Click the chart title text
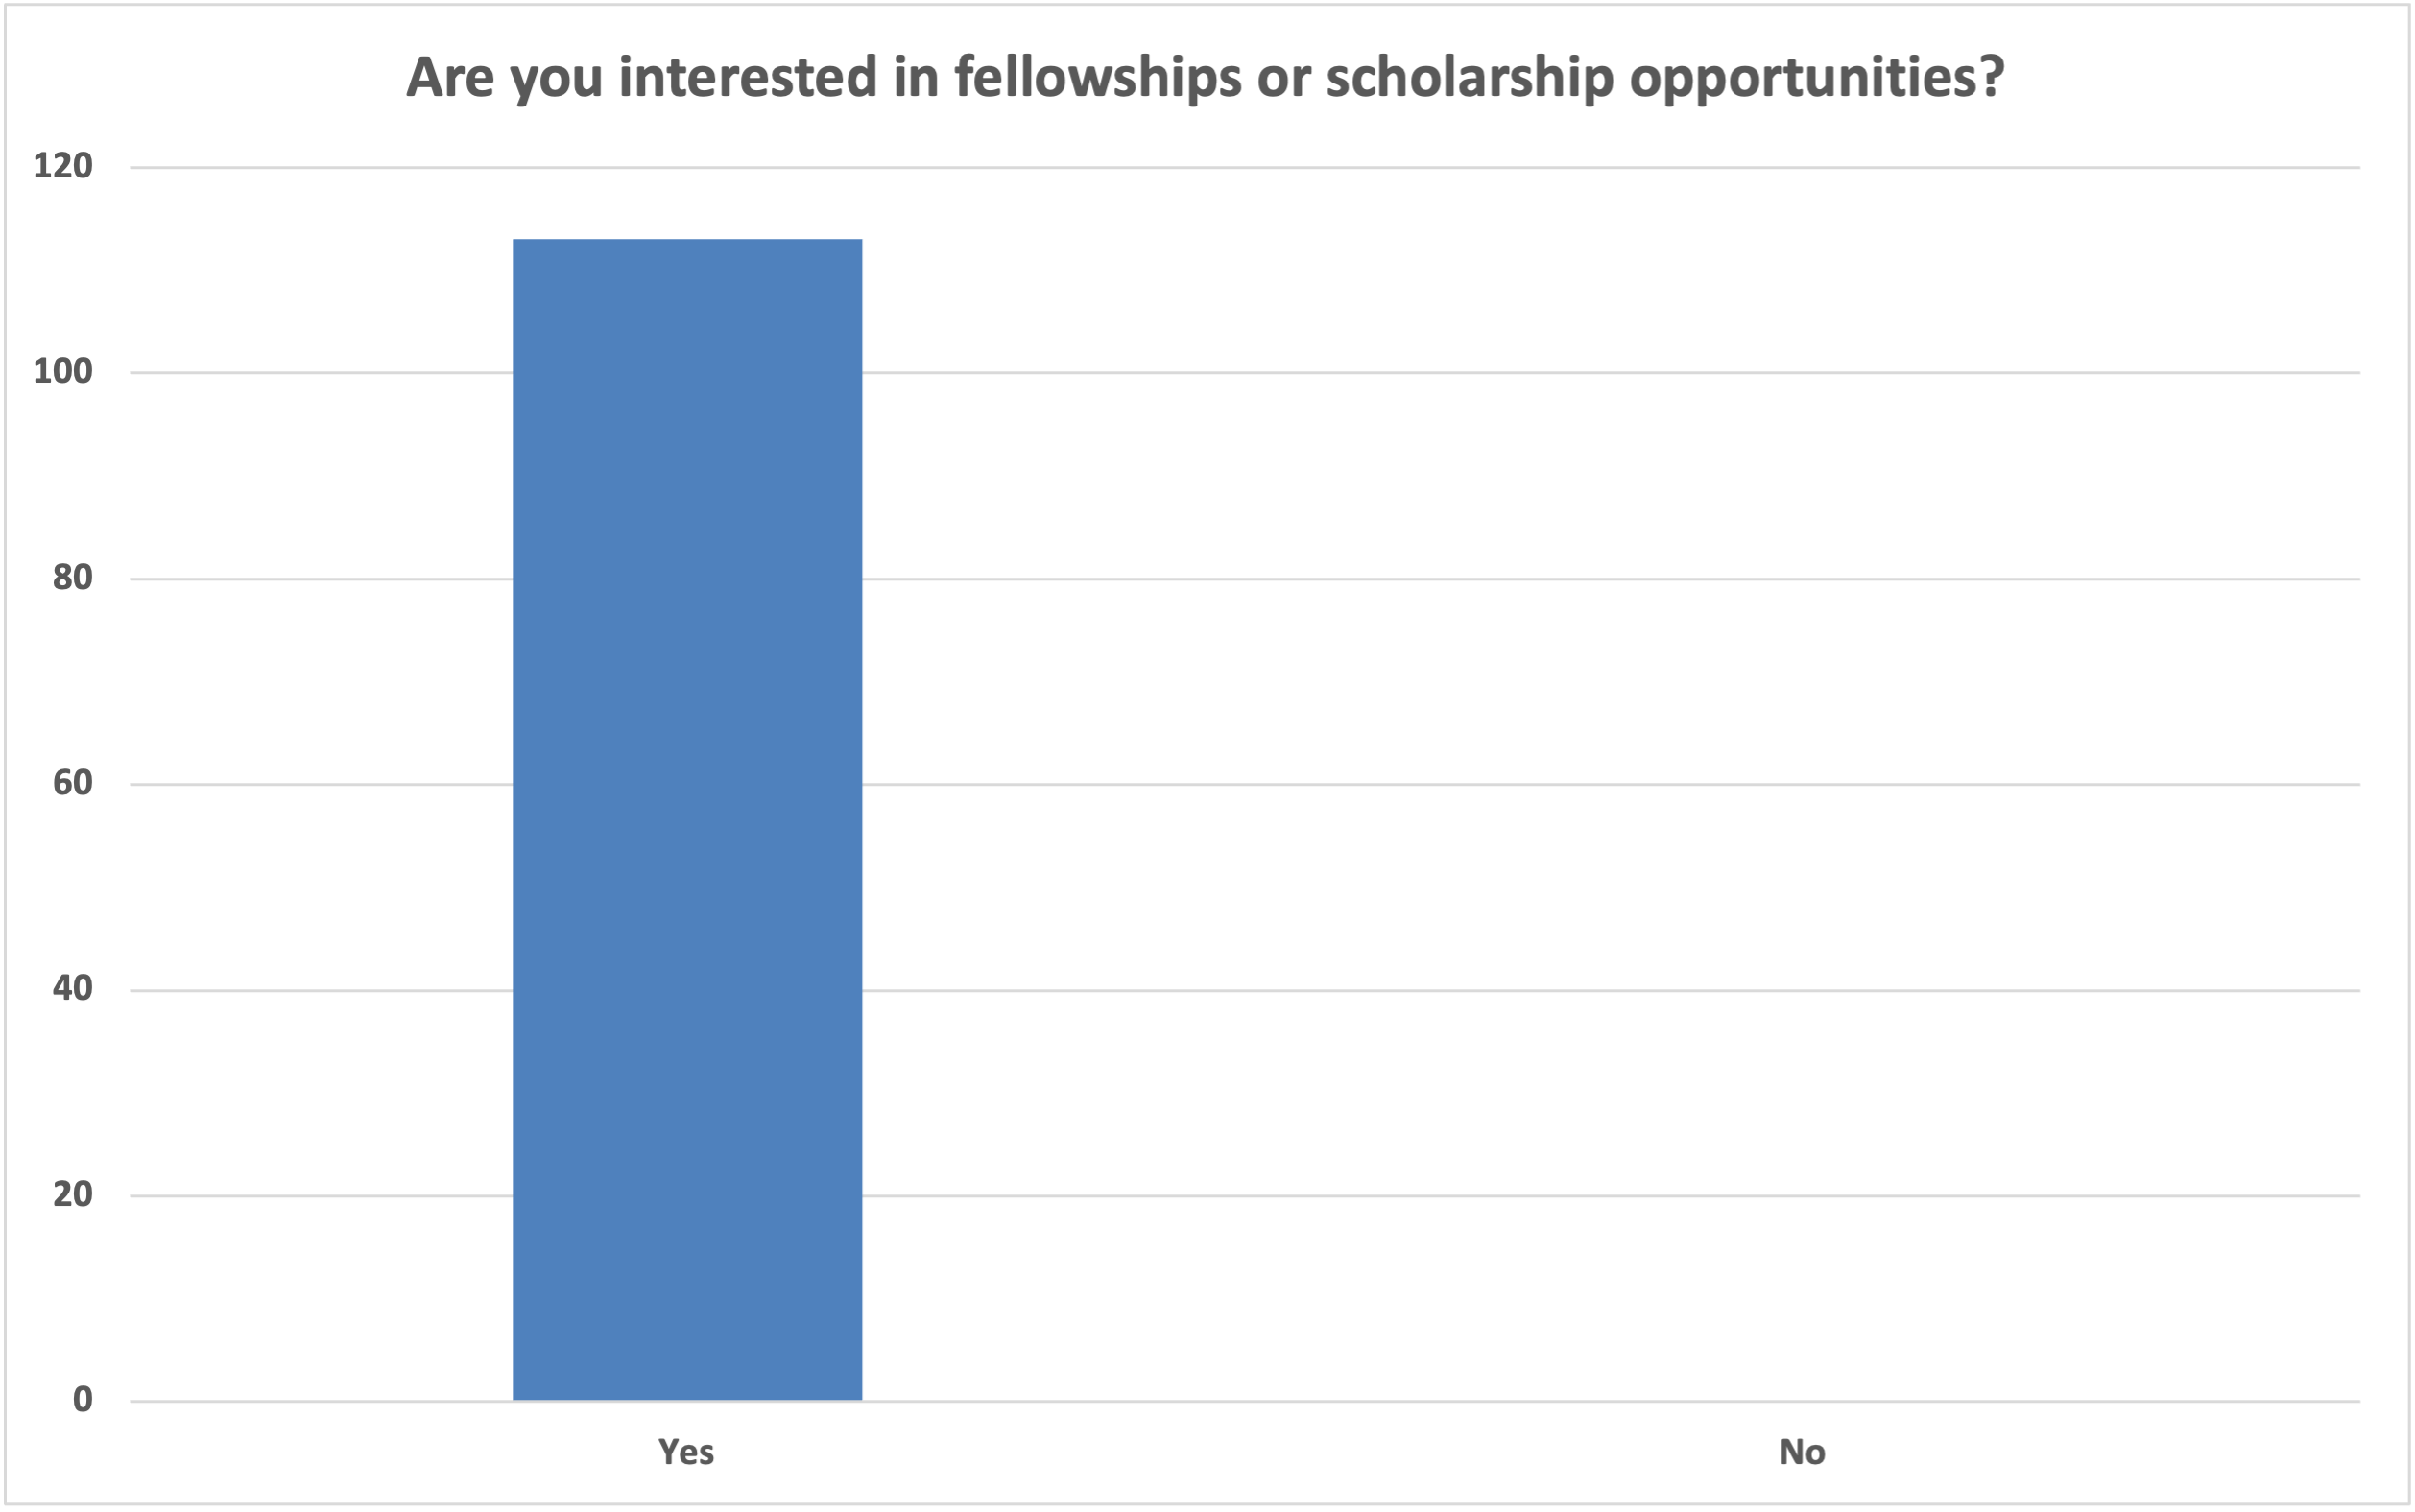Viewport: 2415px width, 1512px height. pos(1205,78)
